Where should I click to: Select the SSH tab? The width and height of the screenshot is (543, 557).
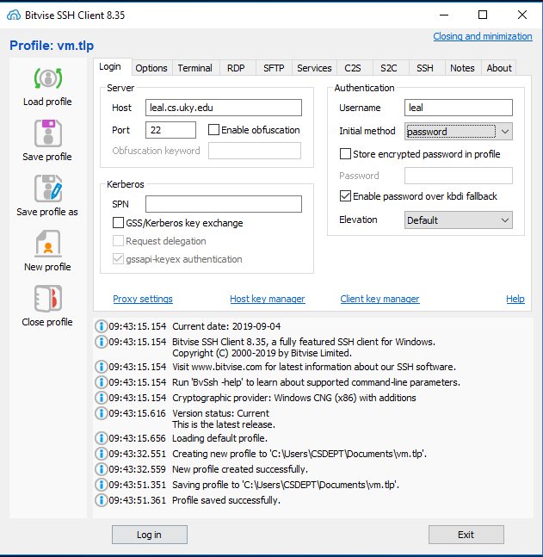pyautogui.click(x=425, y=68)
